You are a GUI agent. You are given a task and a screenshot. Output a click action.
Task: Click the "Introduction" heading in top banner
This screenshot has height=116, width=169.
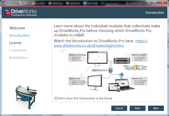click(155, 13)
